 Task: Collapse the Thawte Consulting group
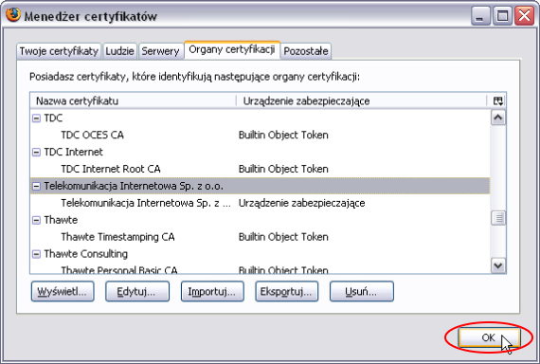(36, 254)
